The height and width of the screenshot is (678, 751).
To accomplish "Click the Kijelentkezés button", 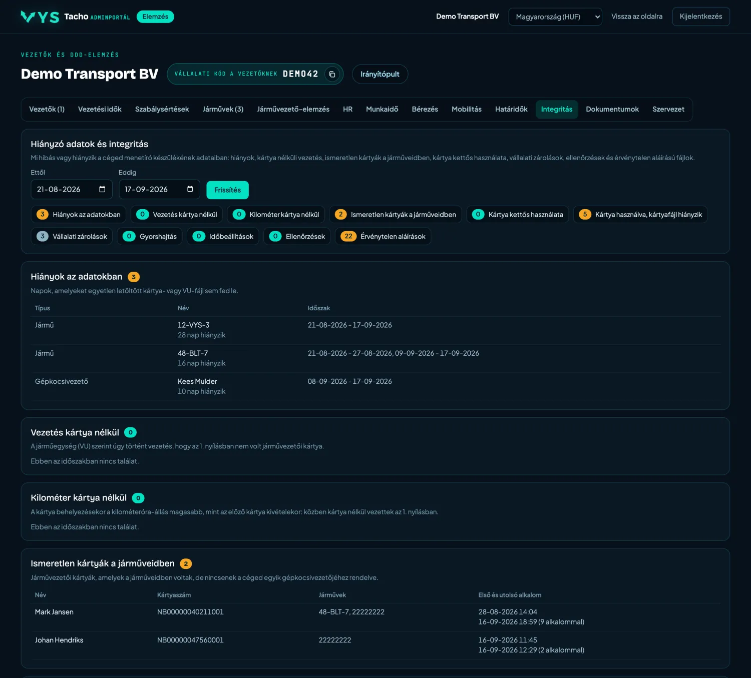I will pyautogui.click(x=701, y=17).
